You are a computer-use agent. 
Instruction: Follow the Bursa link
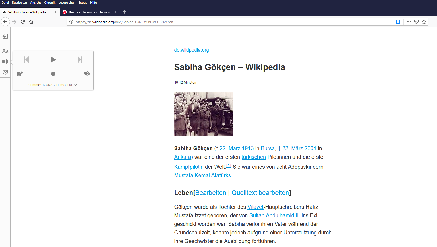click(x=268, y=148)
